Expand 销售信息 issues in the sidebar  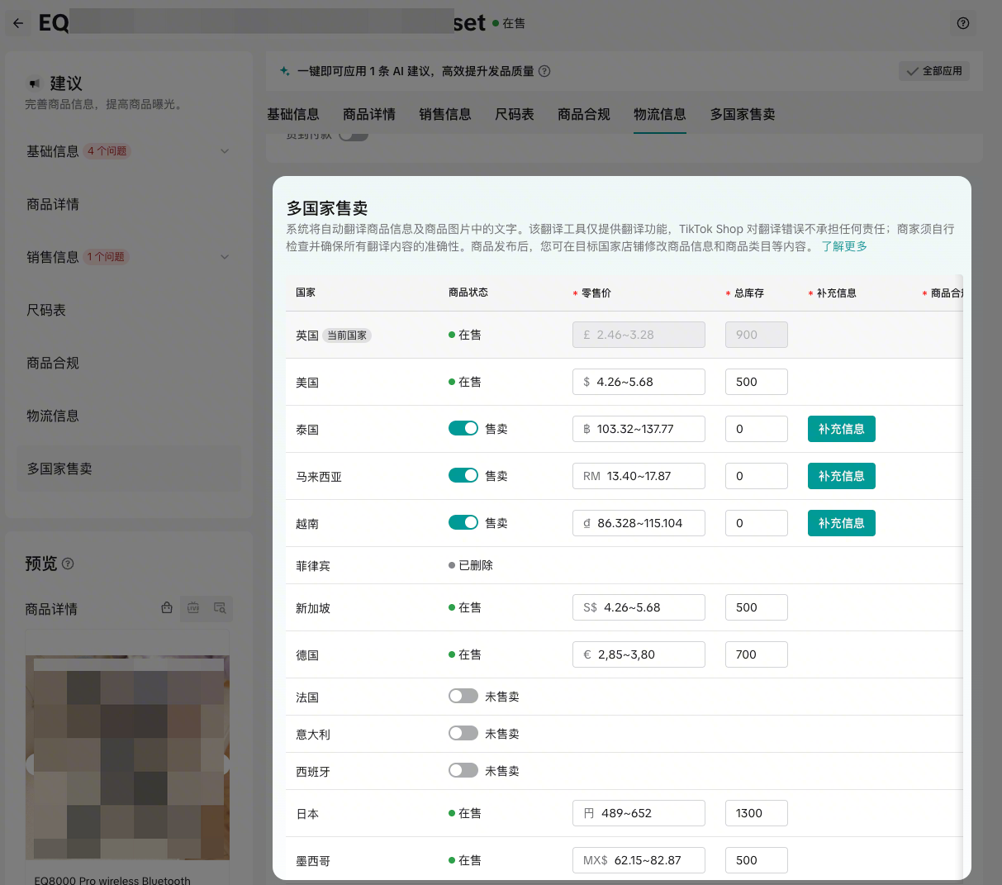(x=225, y=257)
